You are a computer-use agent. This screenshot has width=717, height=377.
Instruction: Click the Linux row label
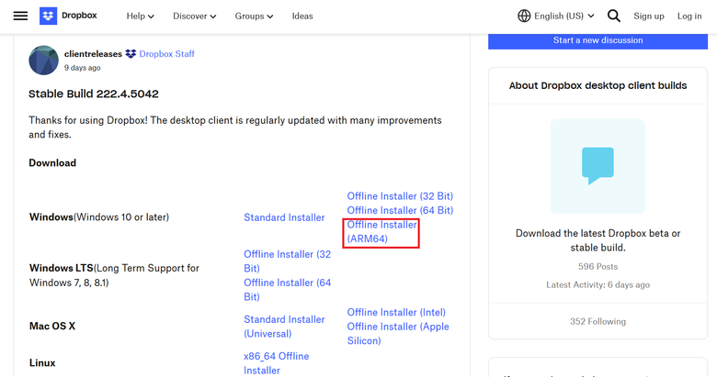(42, 363)
